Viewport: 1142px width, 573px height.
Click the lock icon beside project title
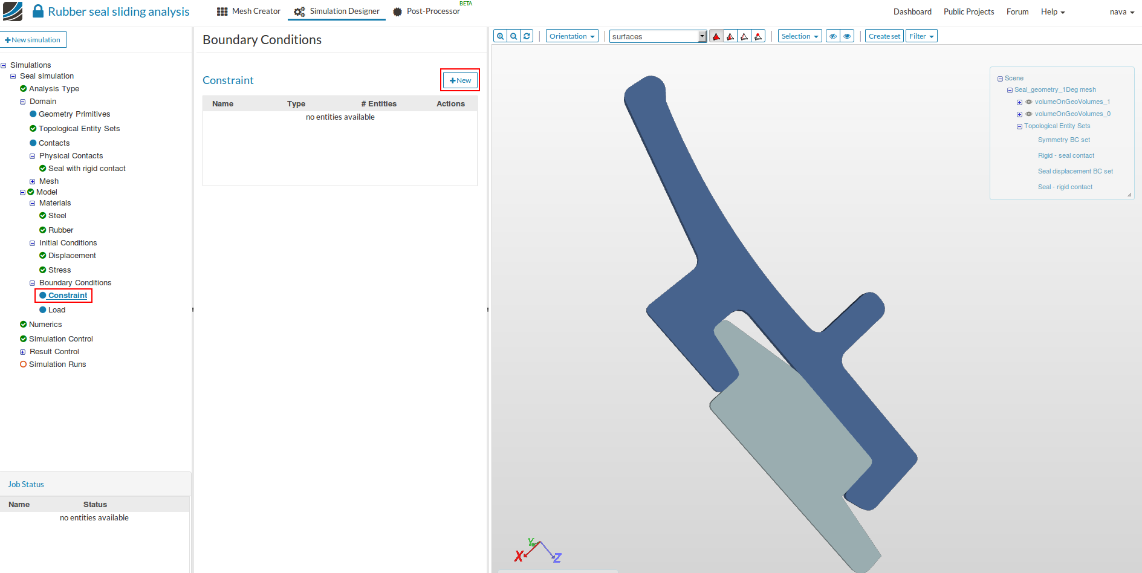(38, 11)
